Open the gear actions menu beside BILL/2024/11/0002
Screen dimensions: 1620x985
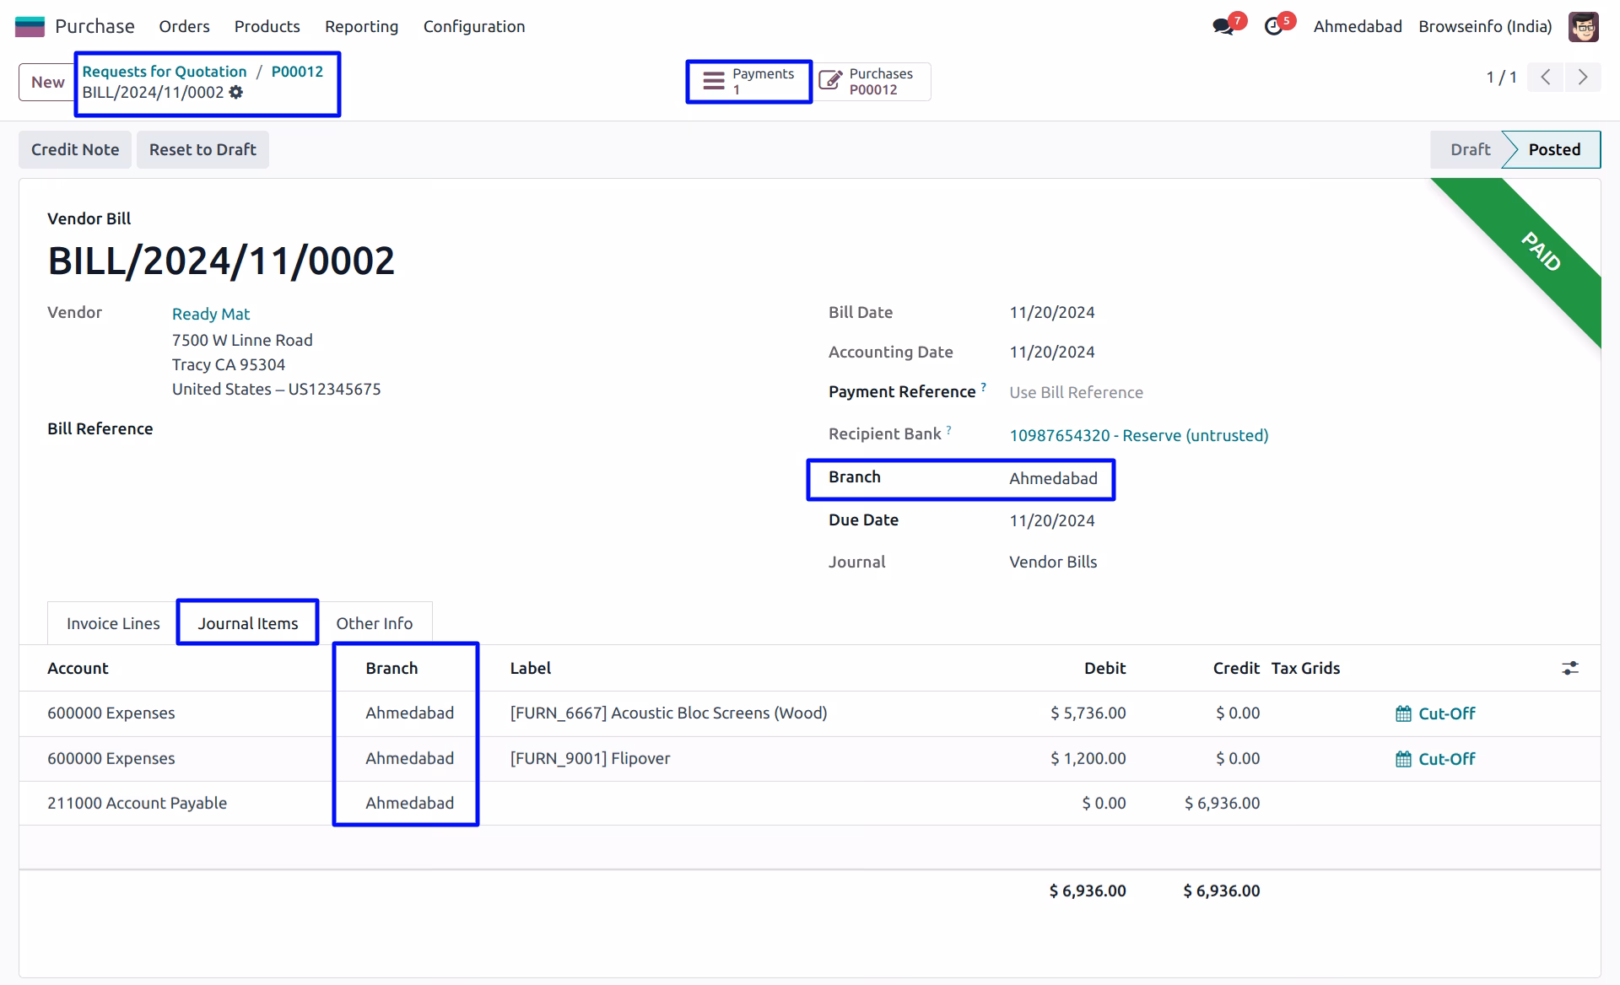[236, 92]
